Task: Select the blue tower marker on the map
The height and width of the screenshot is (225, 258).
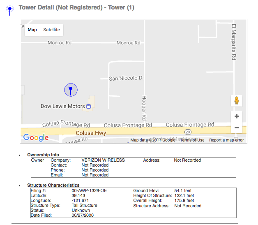Action: coord(71,90)
